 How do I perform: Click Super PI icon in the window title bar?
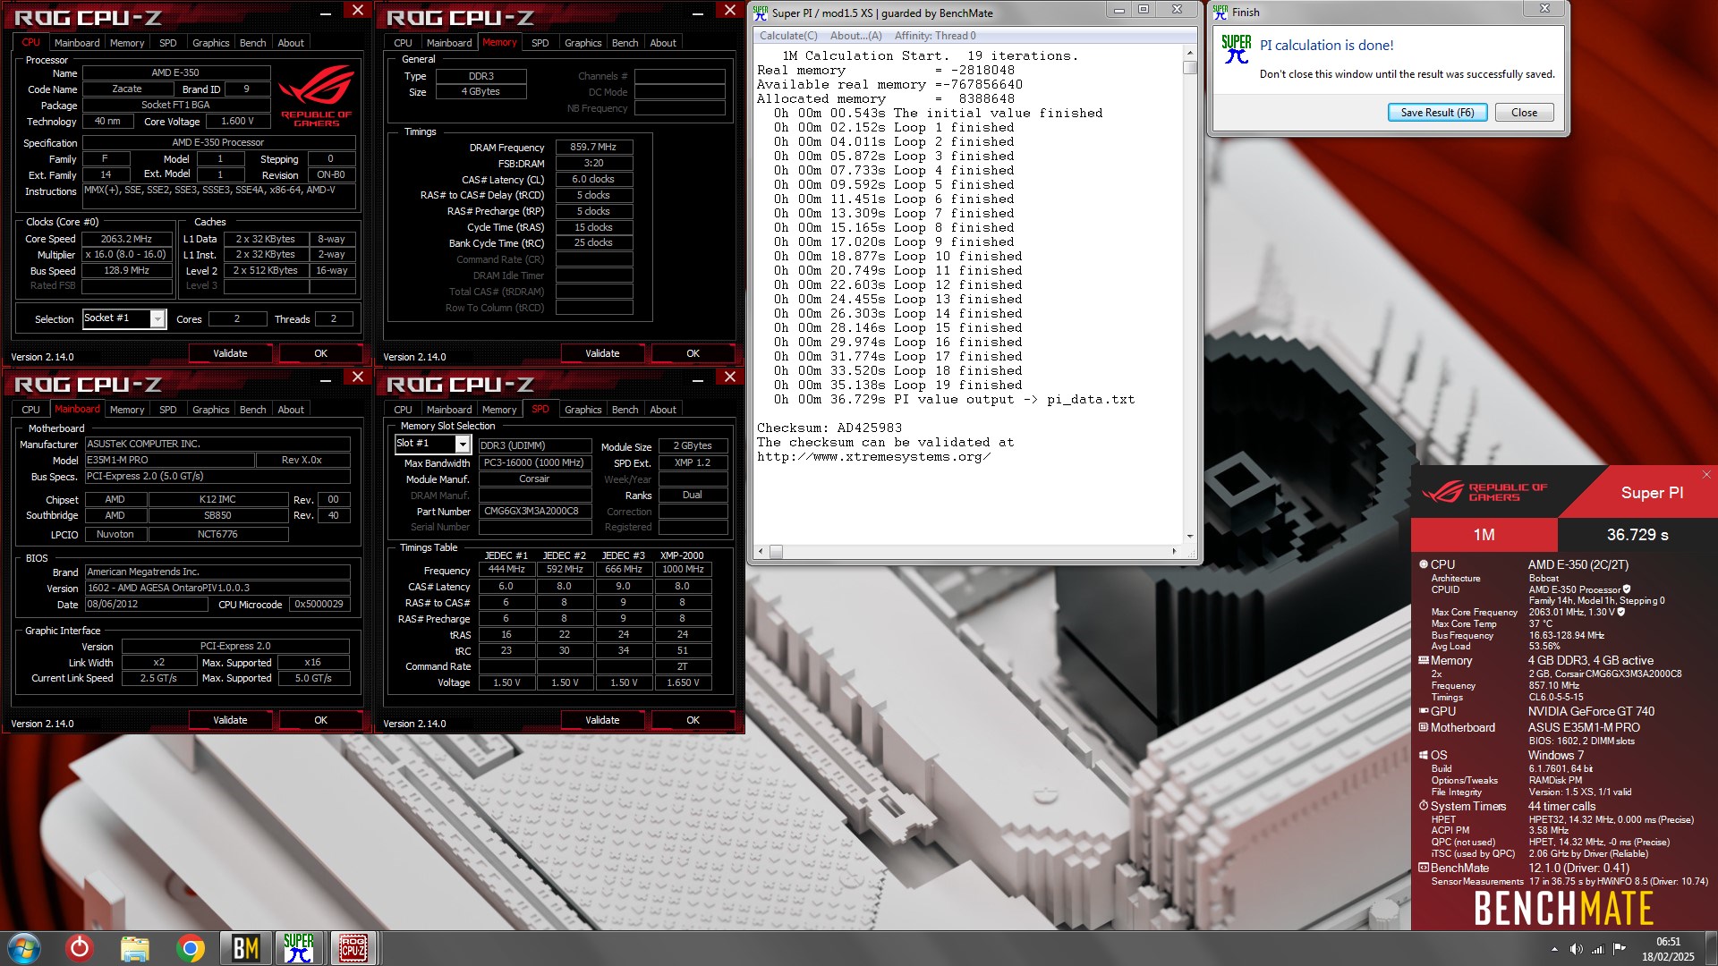pos(761,13)
